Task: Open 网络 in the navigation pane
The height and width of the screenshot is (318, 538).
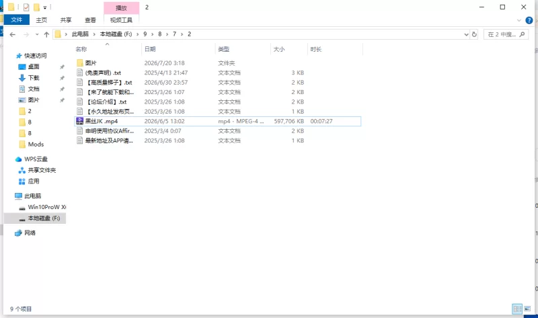Action: tap(30, 233)
